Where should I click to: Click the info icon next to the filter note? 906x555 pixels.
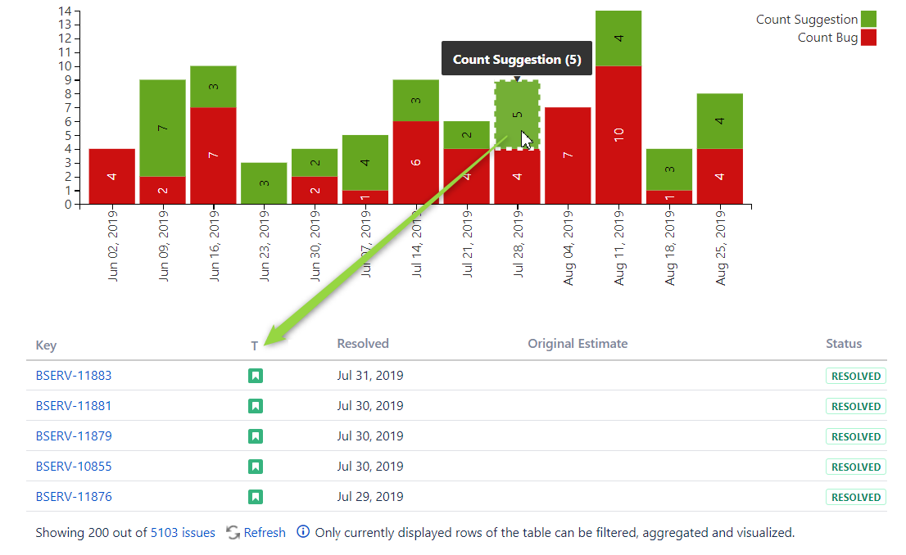click(303, 532)
